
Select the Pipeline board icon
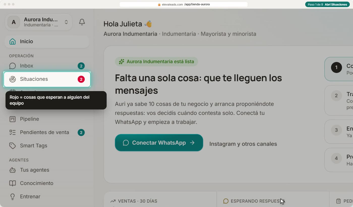tap(12, 119)
